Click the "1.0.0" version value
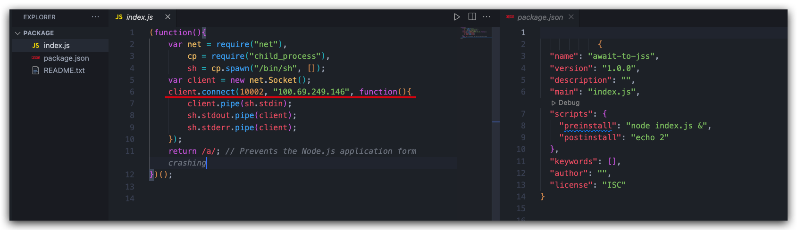Screen dimensions: 797x230 pos(619,68)
